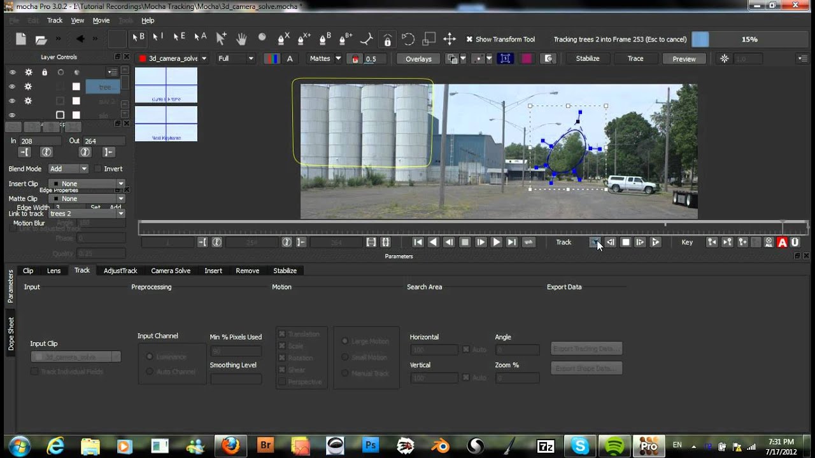Image resolution: width=815 pixels, height=458 pixels.
Task: Select the Move four-arrow tool
Action: point(450,39)
